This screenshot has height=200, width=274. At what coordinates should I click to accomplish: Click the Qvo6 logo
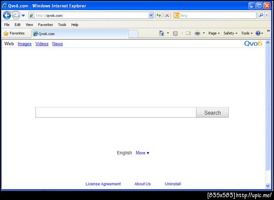coord(253,43)
